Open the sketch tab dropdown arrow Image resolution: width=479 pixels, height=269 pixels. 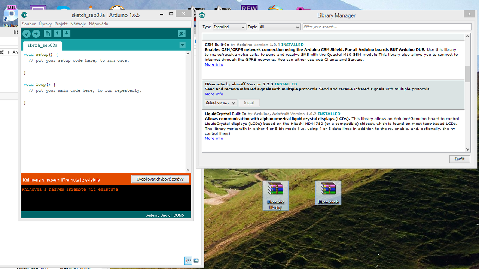click(182, 45)
